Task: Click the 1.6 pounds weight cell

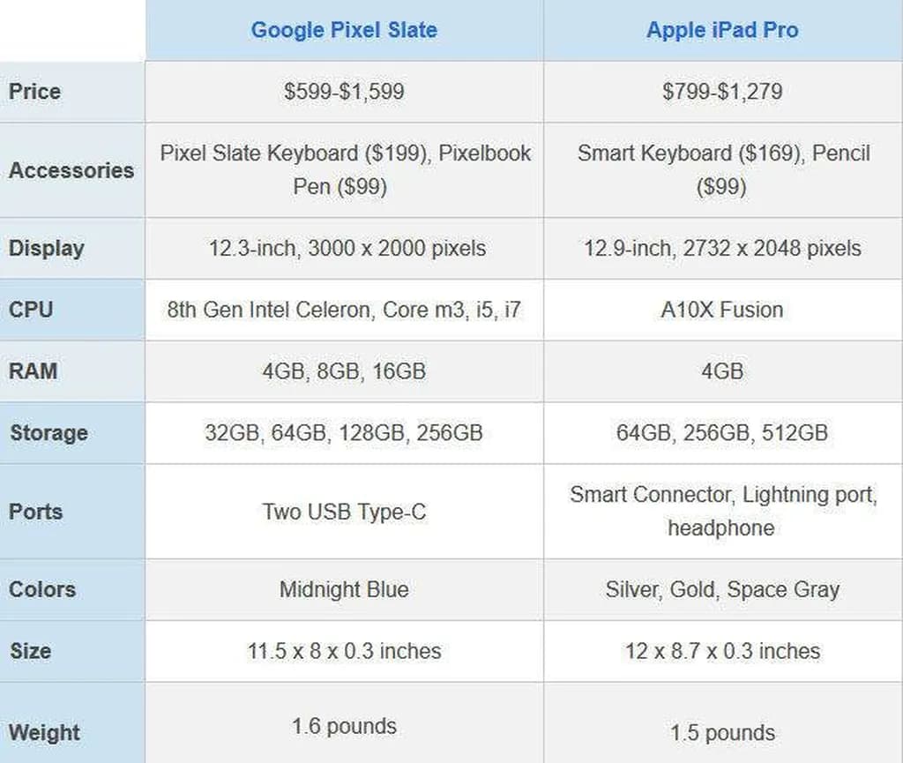Action: [344, 727]
